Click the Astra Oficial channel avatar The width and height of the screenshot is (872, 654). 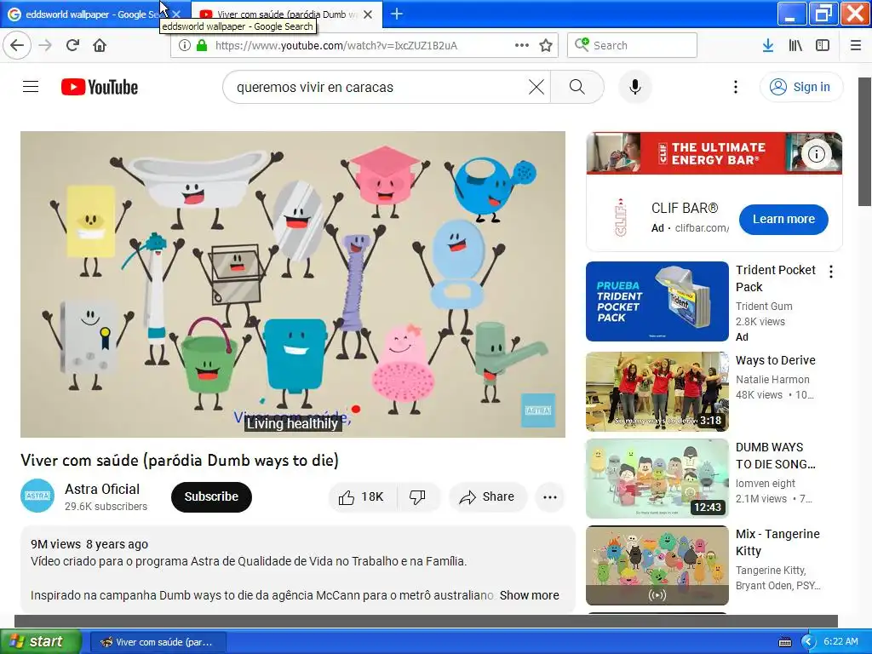pyautogui.click(x=37, y=496)
